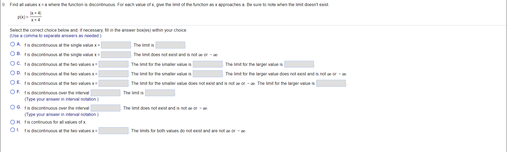This screenshot has width=507, height=152.
Task: Click the single value box in choice B
Action: [x=116, y=55]
